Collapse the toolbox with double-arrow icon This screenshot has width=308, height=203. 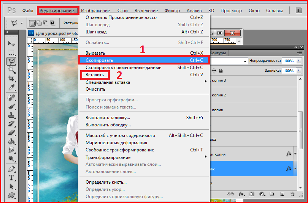pyautogui.click(x=7, y=32)
